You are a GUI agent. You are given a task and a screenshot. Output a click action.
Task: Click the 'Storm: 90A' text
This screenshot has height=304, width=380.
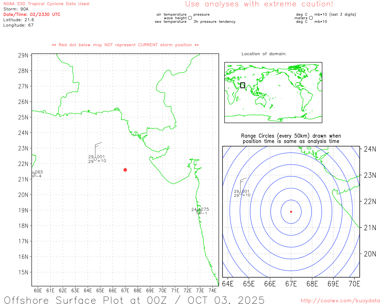pyautogui.click(x=16, y=9)
